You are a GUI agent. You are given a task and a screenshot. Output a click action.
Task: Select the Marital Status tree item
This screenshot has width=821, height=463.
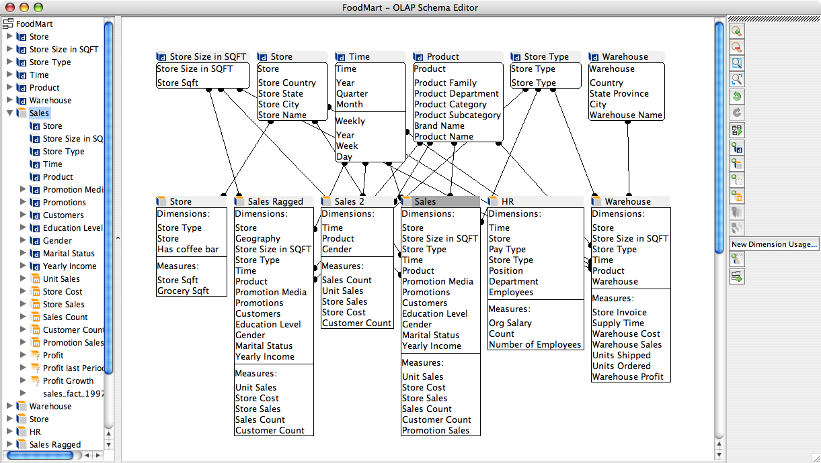(x=69, y=254)
